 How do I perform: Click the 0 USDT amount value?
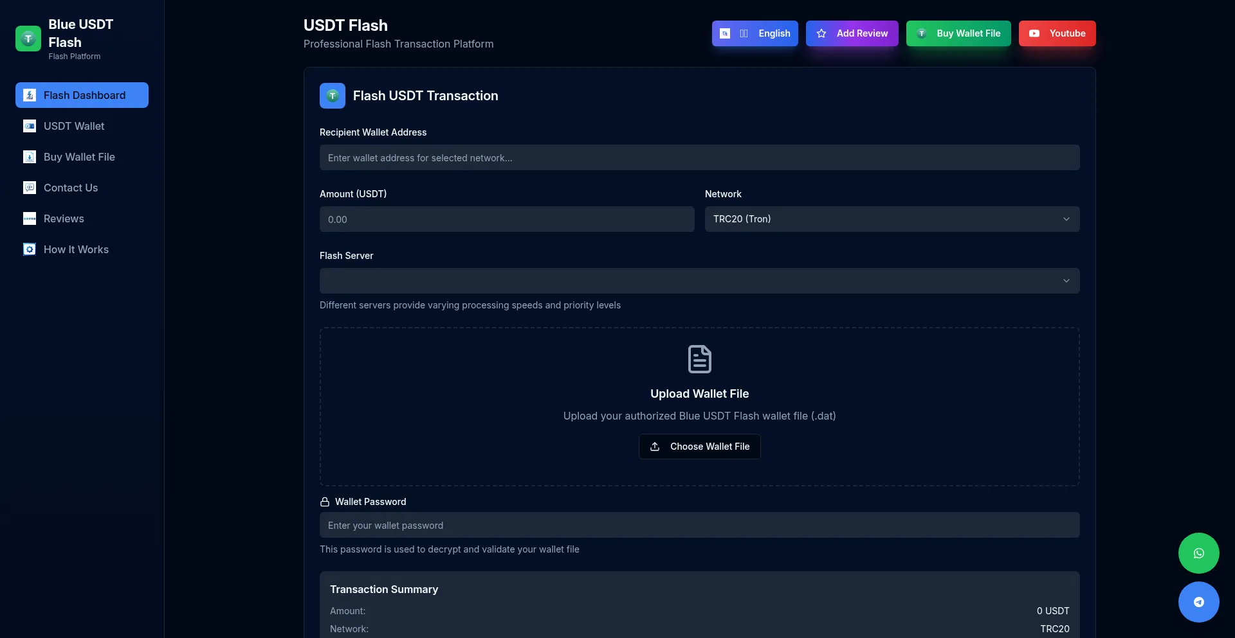coord(1053,611)
